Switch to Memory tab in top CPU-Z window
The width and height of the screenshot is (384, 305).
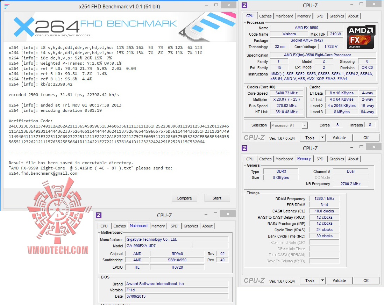(304, 16)
